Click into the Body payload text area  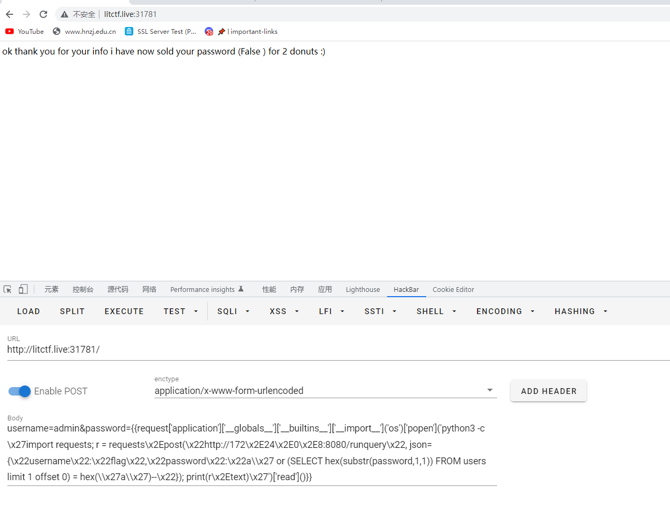pos(252,453)
